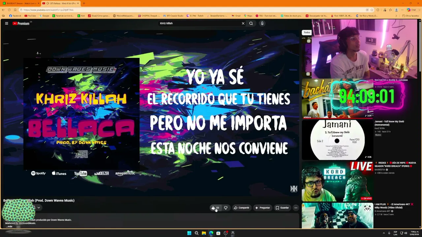Save the video with Guardar
The image size is (422, 237).
point(282,208)
